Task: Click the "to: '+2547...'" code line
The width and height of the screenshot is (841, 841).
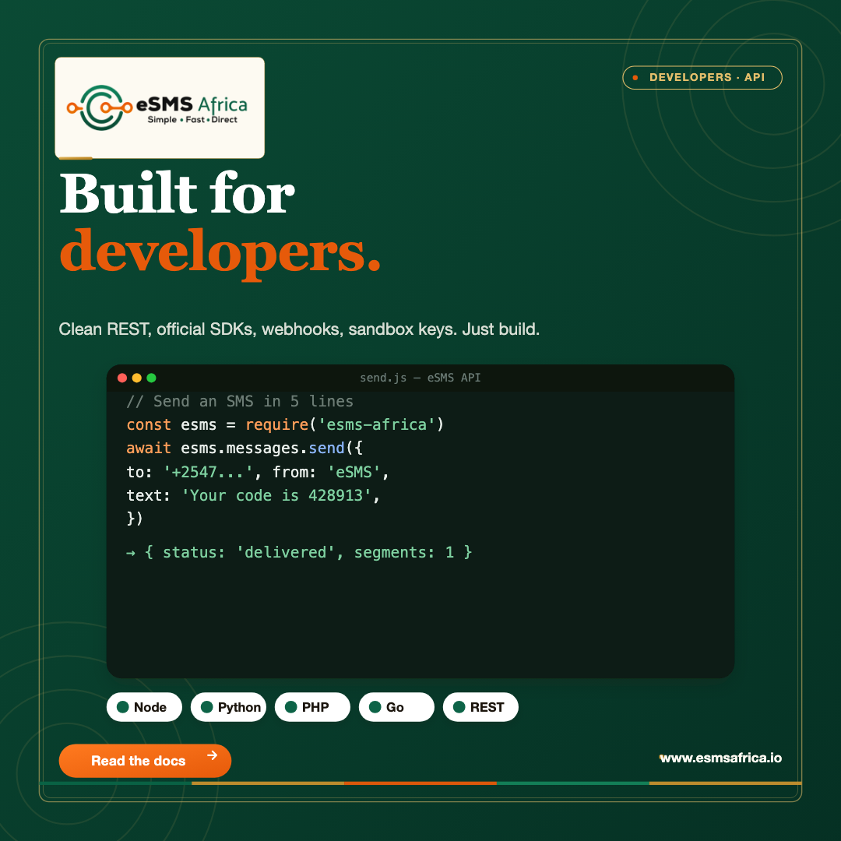Action: pos(258,472)
